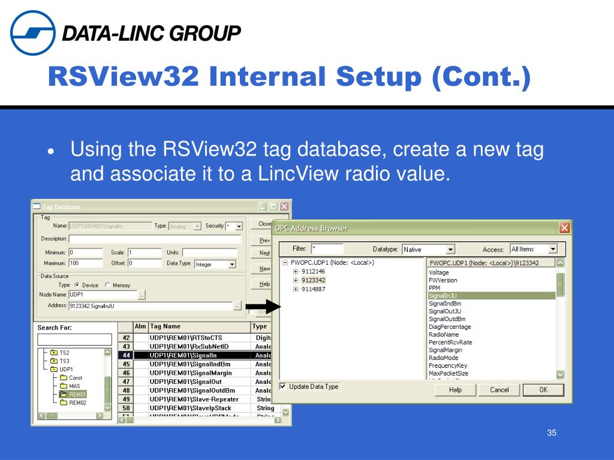Screen dimensions: 614x460
Task: Select row UDP1\REM01\SignalIn
Action: point(195,355)
